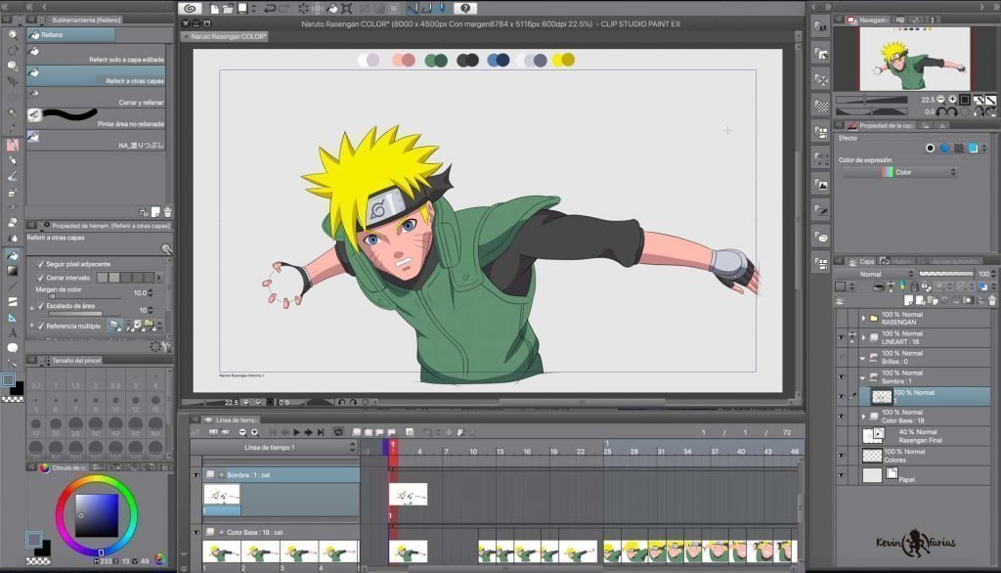Hide the Color Base : 18 layer folder
The height and width of the screenshot is (573, 1001).
(x=842, y=417)
